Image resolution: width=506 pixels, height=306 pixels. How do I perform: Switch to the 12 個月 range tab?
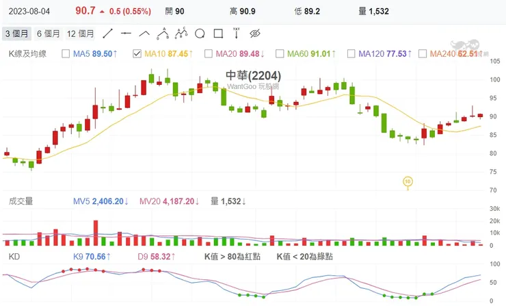coord(81,34)
